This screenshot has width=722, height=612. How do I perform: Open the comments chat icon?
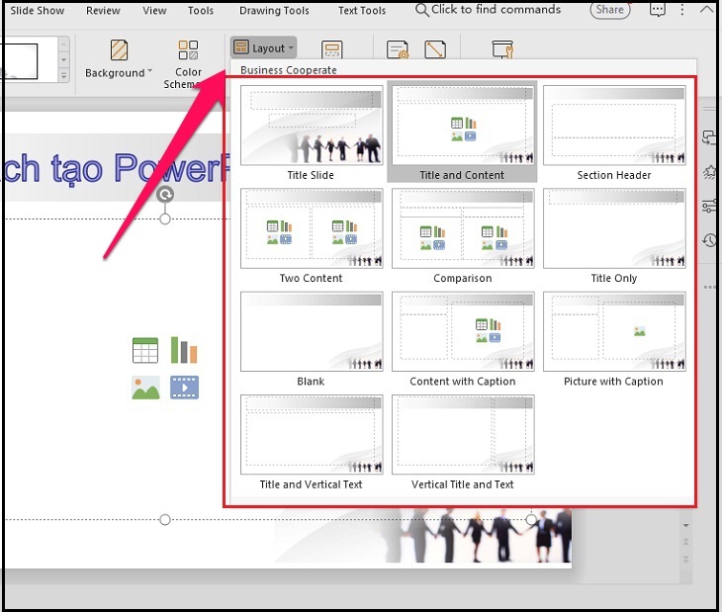(x=657, y=10)
